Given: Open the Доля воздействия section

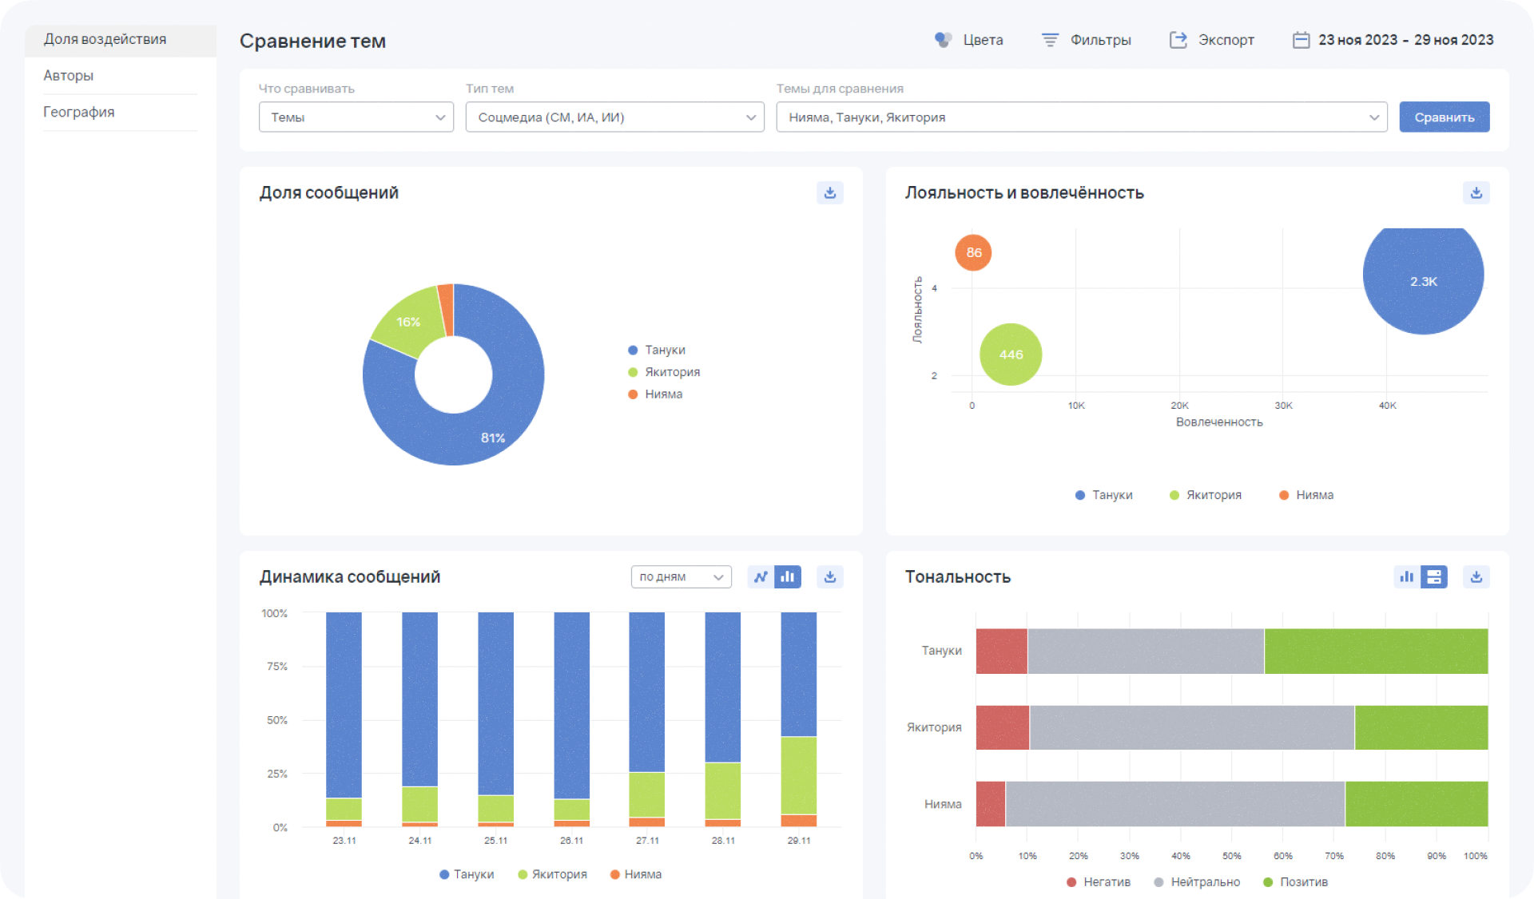Looking at the screenshot, I should [x=121, y=40].
